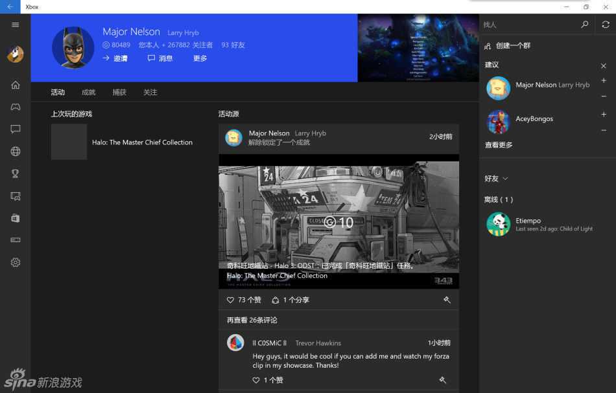Switch to the 成就 tab
The height and width of the screenshot is (393, 616).
[x=88, y=93]
